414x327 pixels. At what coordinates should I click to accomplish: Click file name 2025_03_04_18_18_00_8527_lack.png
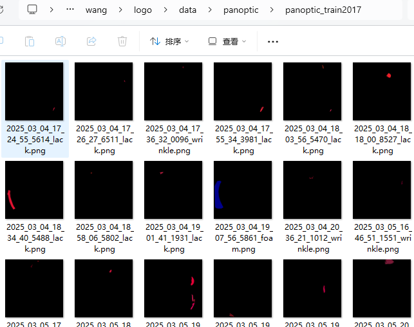pos(383,140)
